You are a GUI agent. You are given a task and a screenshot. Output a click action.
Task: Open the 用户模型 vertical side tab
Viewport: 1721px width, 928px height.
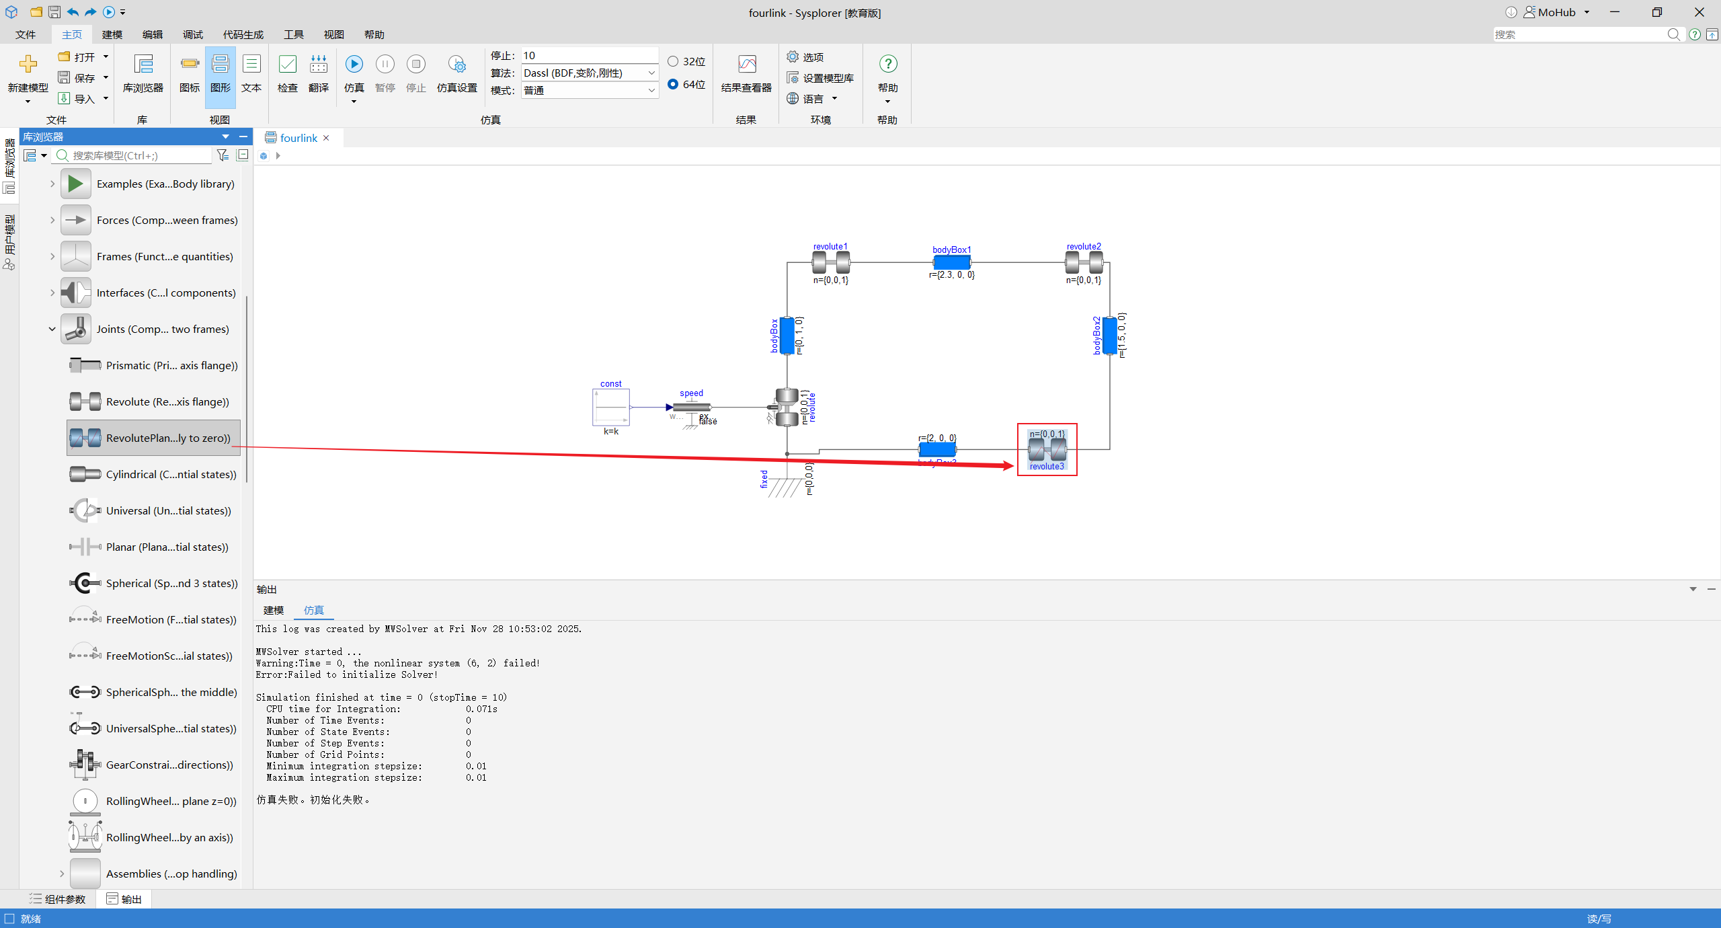click(9, 242)
